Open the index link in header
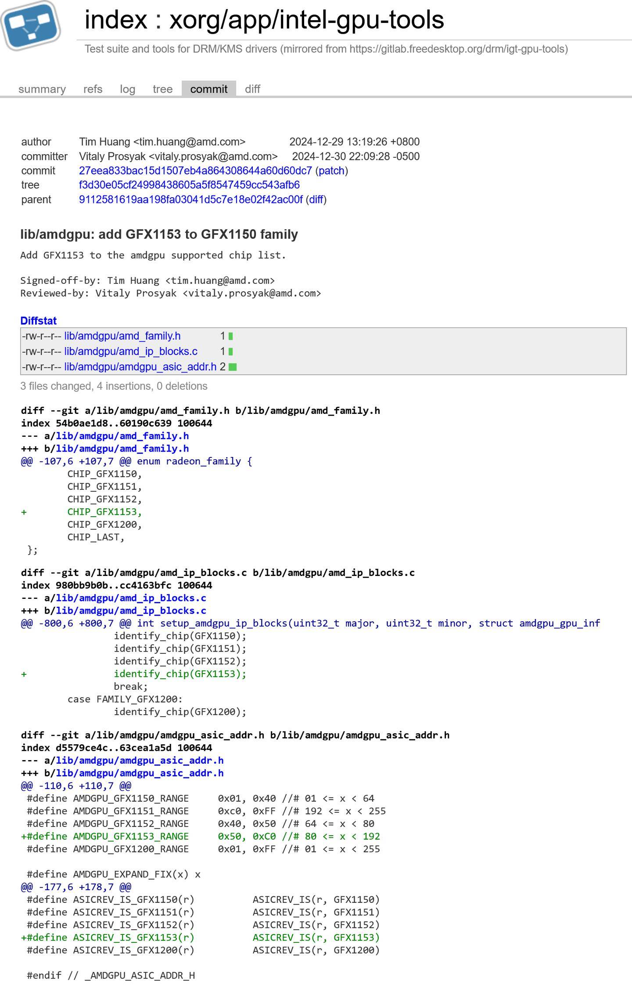Viewport: 632px width, 989px height. [x=116, y=20]
